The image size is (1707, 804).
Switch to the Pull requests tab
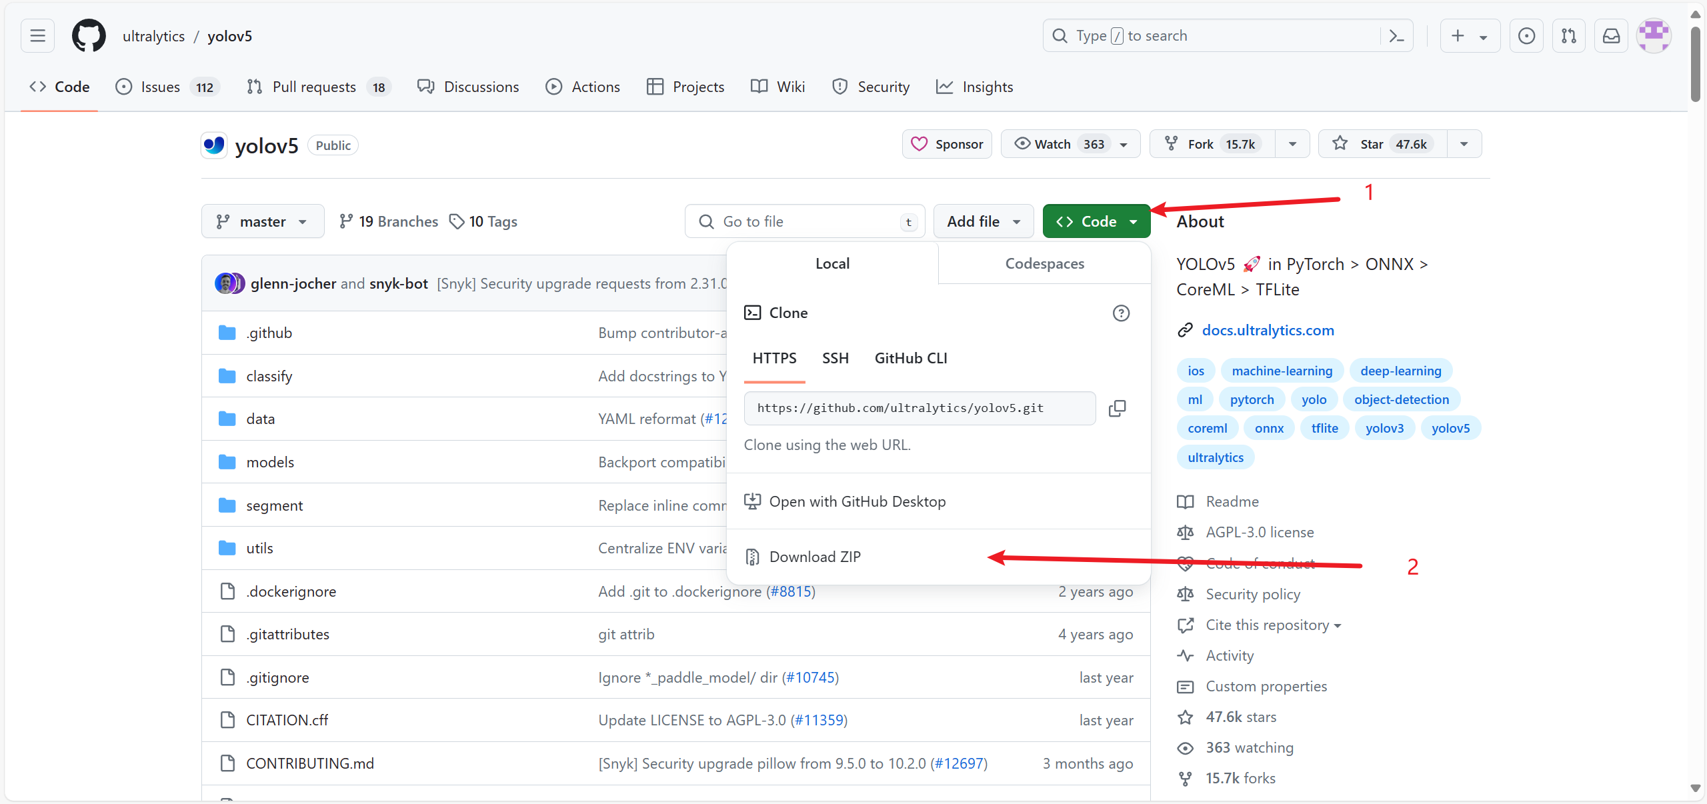pyautogui.click(x=319, y=87)
